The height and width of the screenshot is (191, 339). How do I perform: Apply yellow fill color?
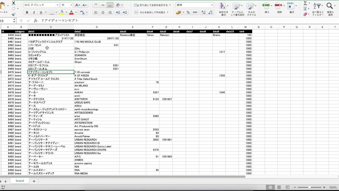pyautogui.click(x=62, y=12)
